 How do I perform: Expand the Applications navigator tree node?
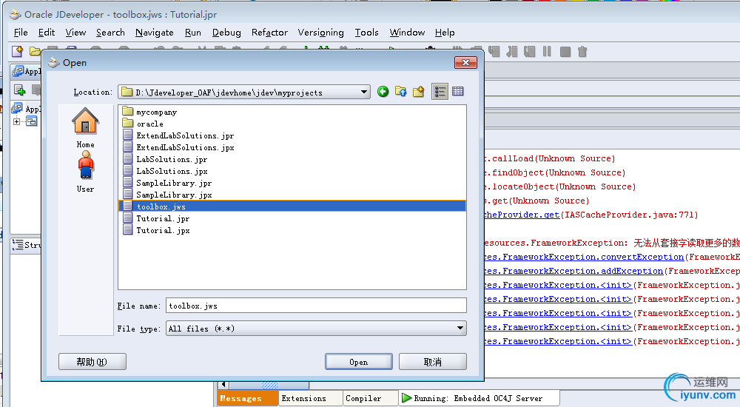16,121
